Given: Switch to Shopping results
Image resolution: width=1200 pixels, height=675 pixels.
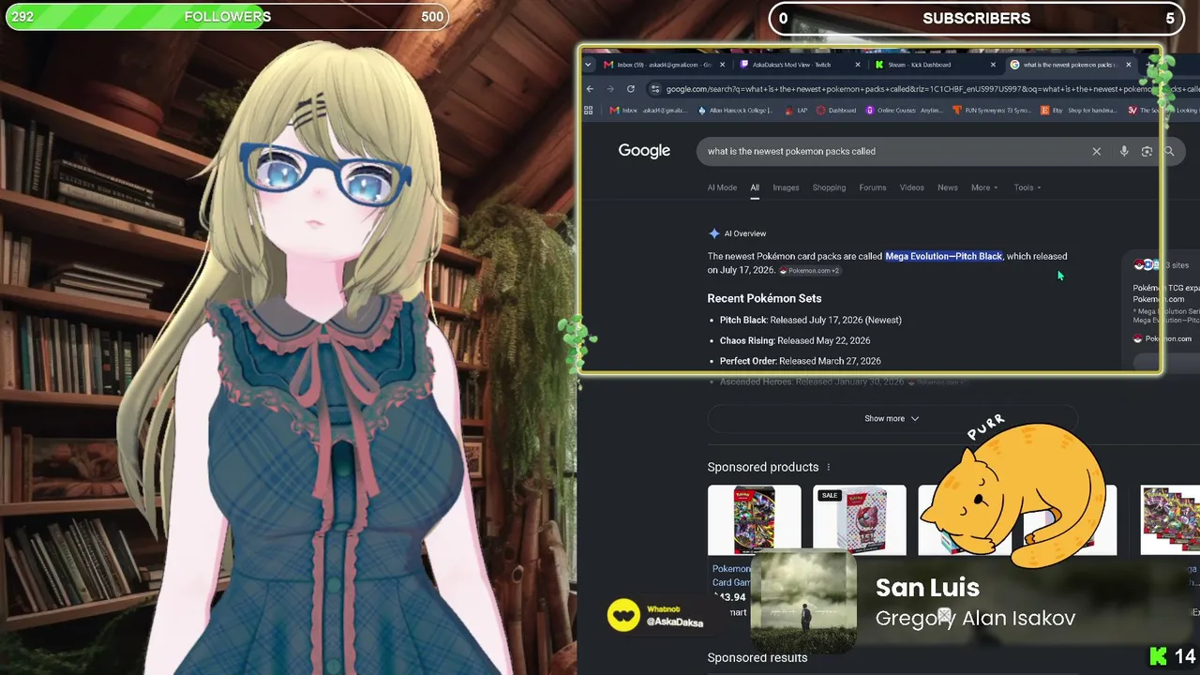Looking at the screenshot, I should point(829,187).
